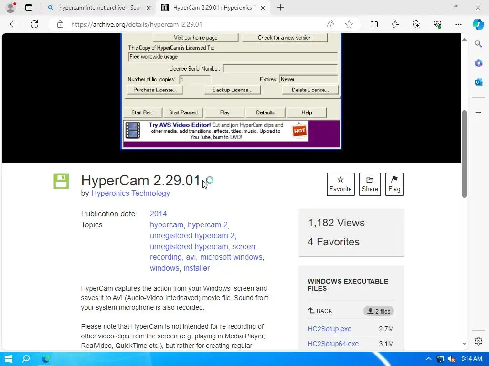
Task: Open the avi topic link
Action: click(191, 257)
